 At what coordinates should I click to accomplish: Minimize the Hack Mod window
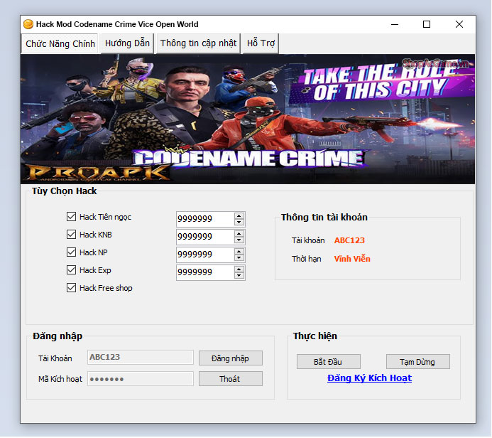coord(395,24)
